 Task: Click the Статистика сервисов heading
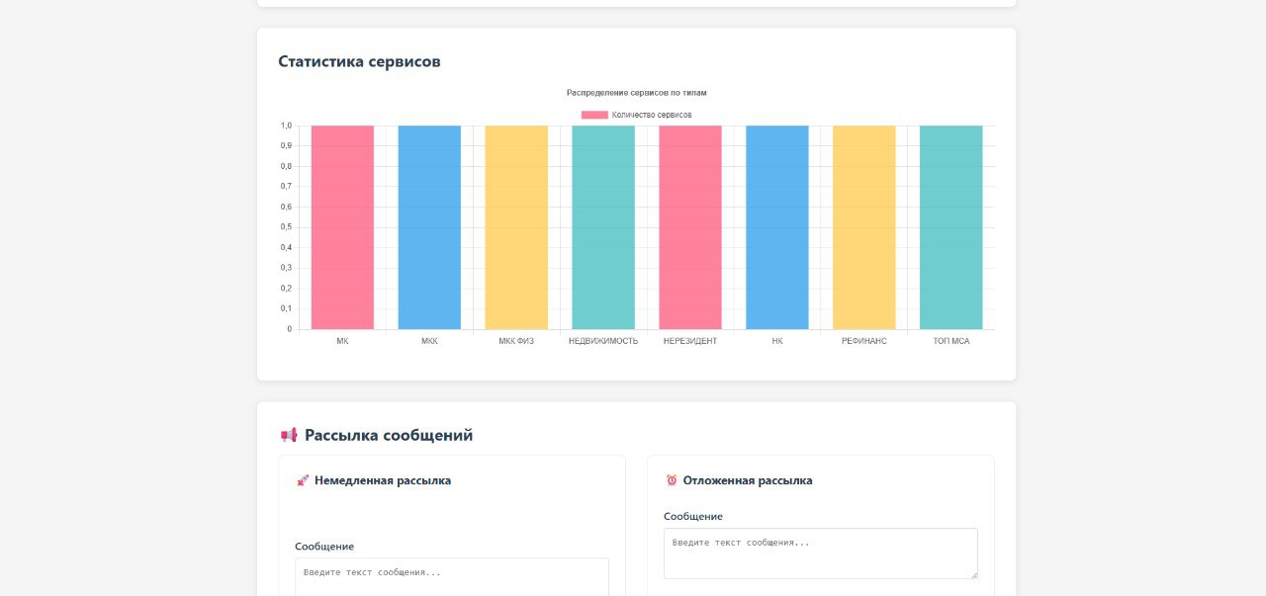[x=359, y=61]
